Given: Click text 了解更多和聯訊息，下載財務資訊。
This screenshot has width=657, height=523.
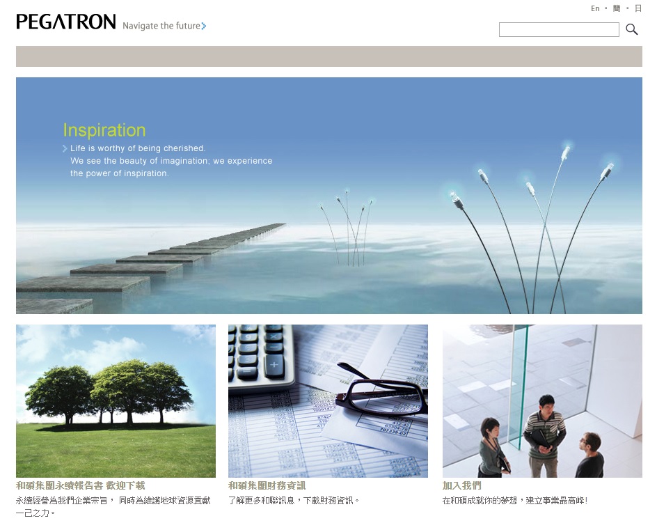Looking at the screenshot, I should [294, 500].
